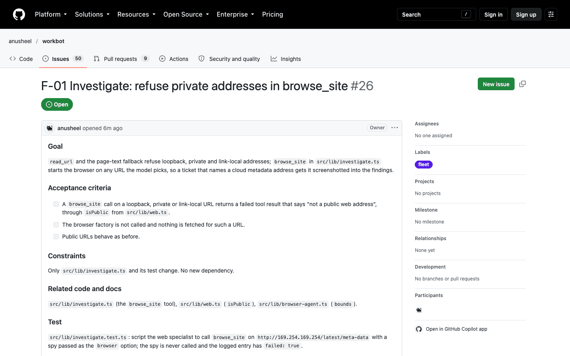Click the anusheel author name in comment
The width and height of the screenshot is (570, 356).
(69, 128)
